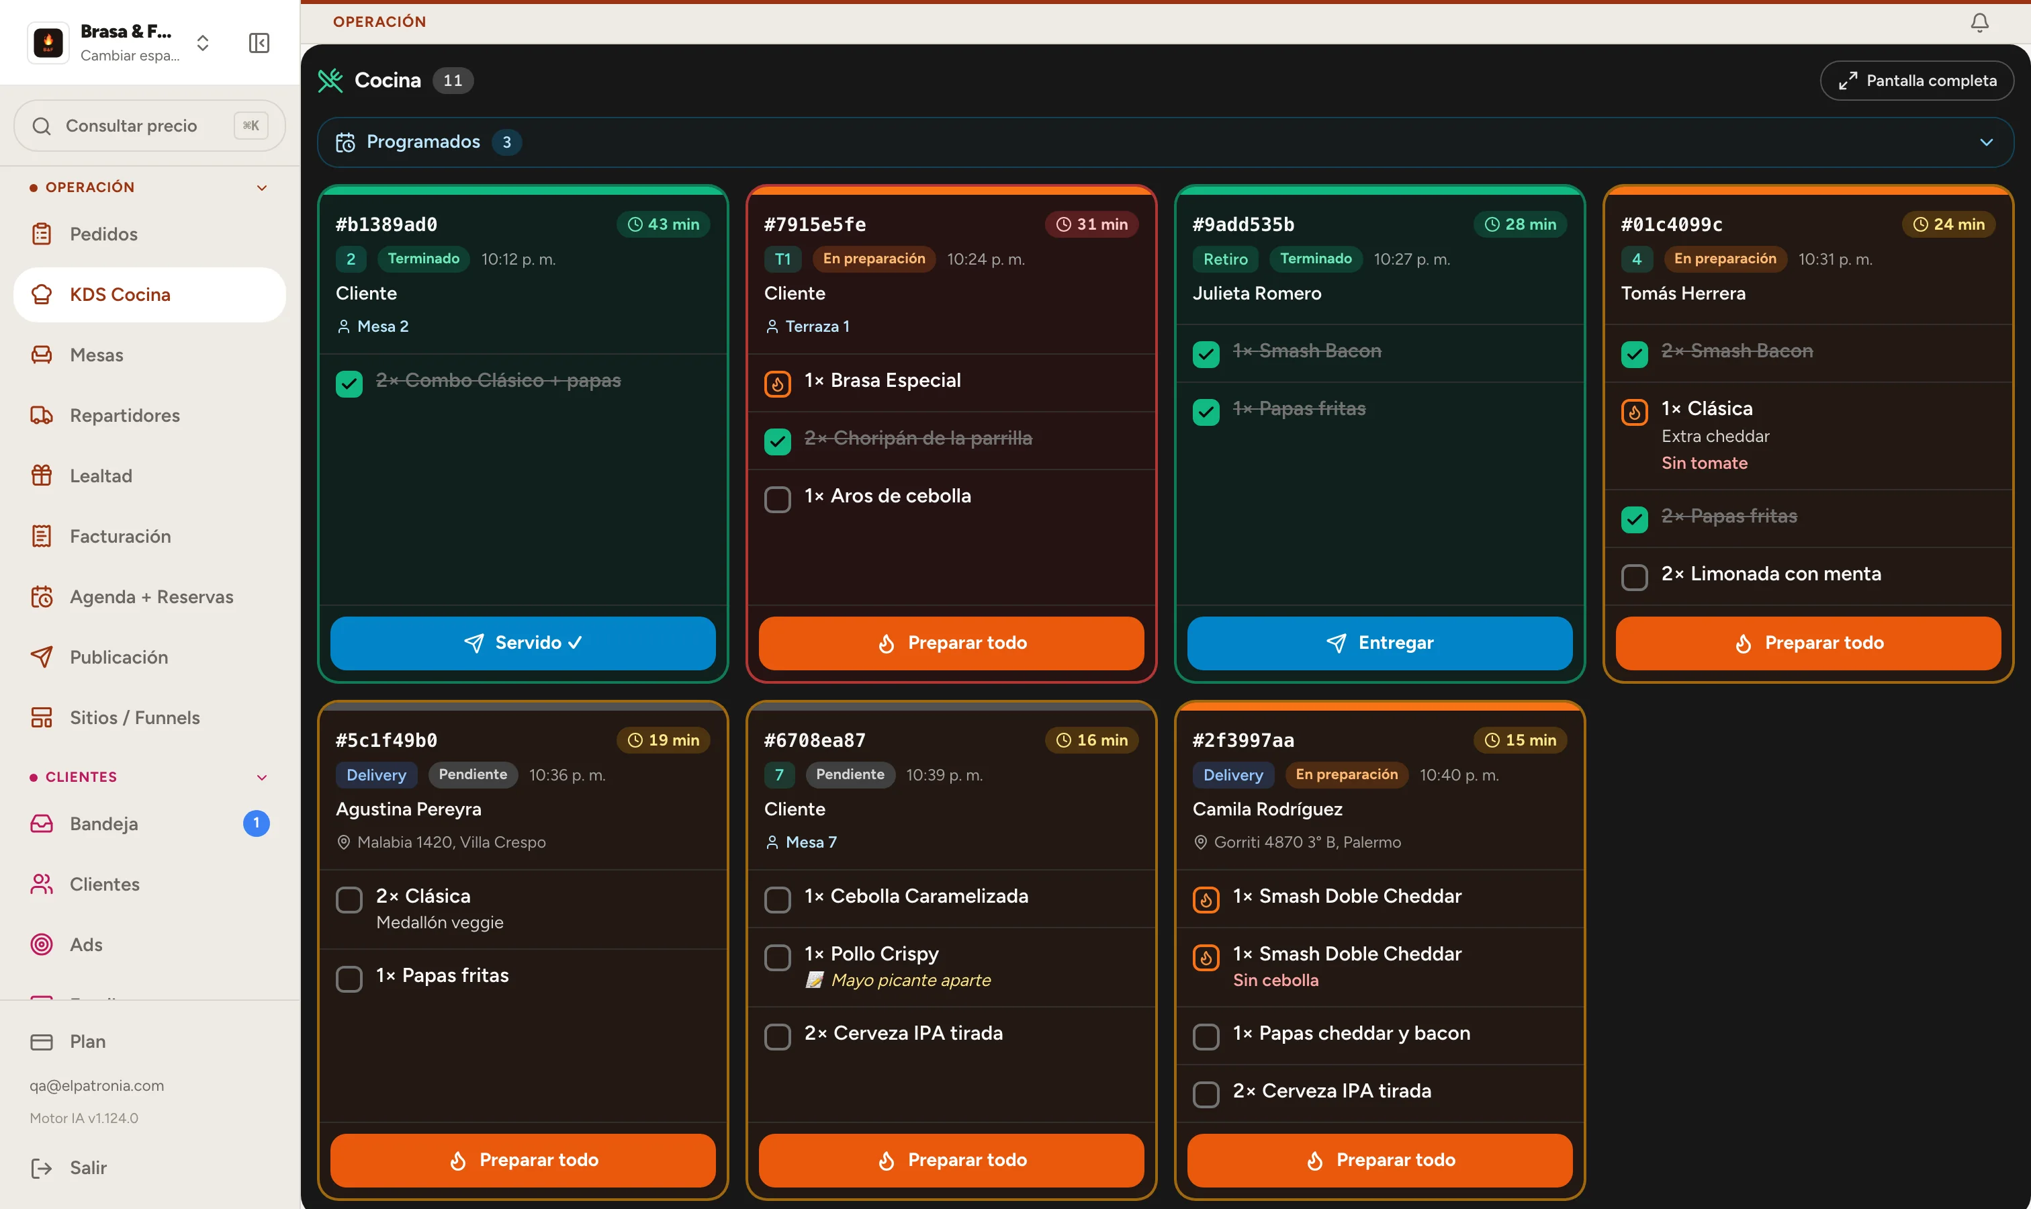Uncheck 2× Combo Clásico + papas
Screen dimensions: 2031x1209
click(349, 384)
